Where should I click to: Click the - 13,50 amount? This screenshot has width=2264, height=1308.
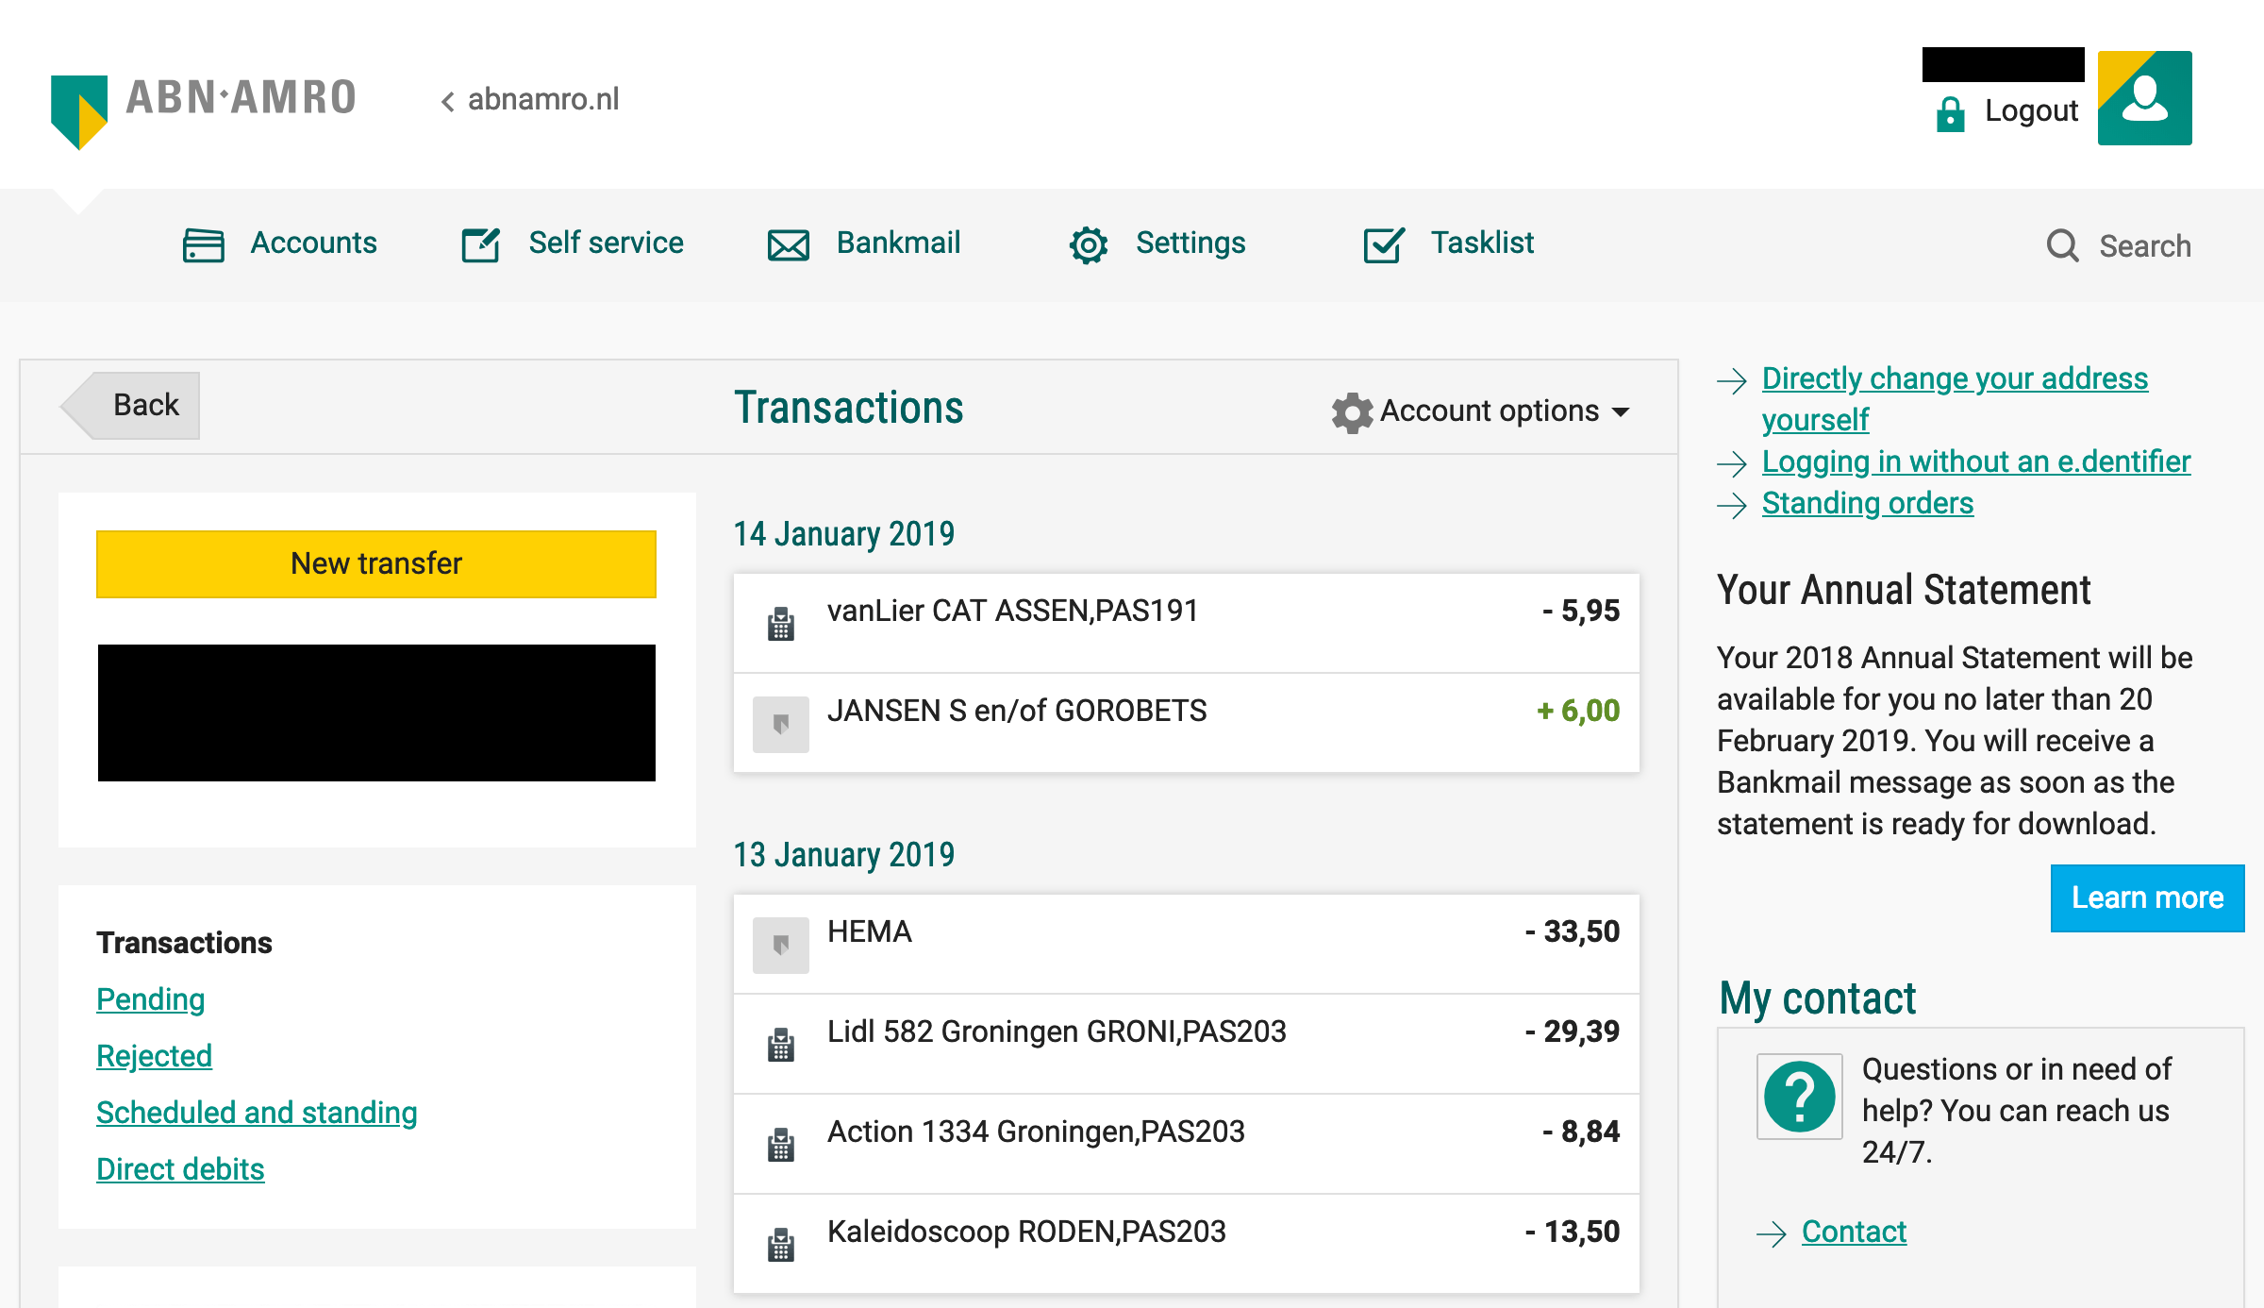tap(1573, 1232)
